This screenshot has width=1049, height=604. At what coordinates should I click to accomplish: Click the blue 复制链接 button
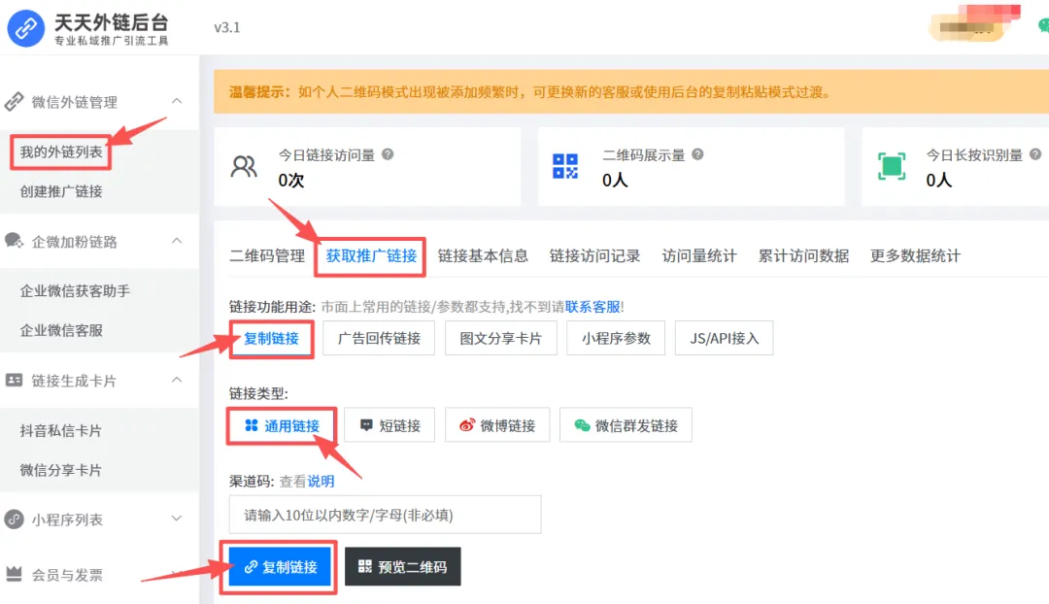[x=280, y=567]
